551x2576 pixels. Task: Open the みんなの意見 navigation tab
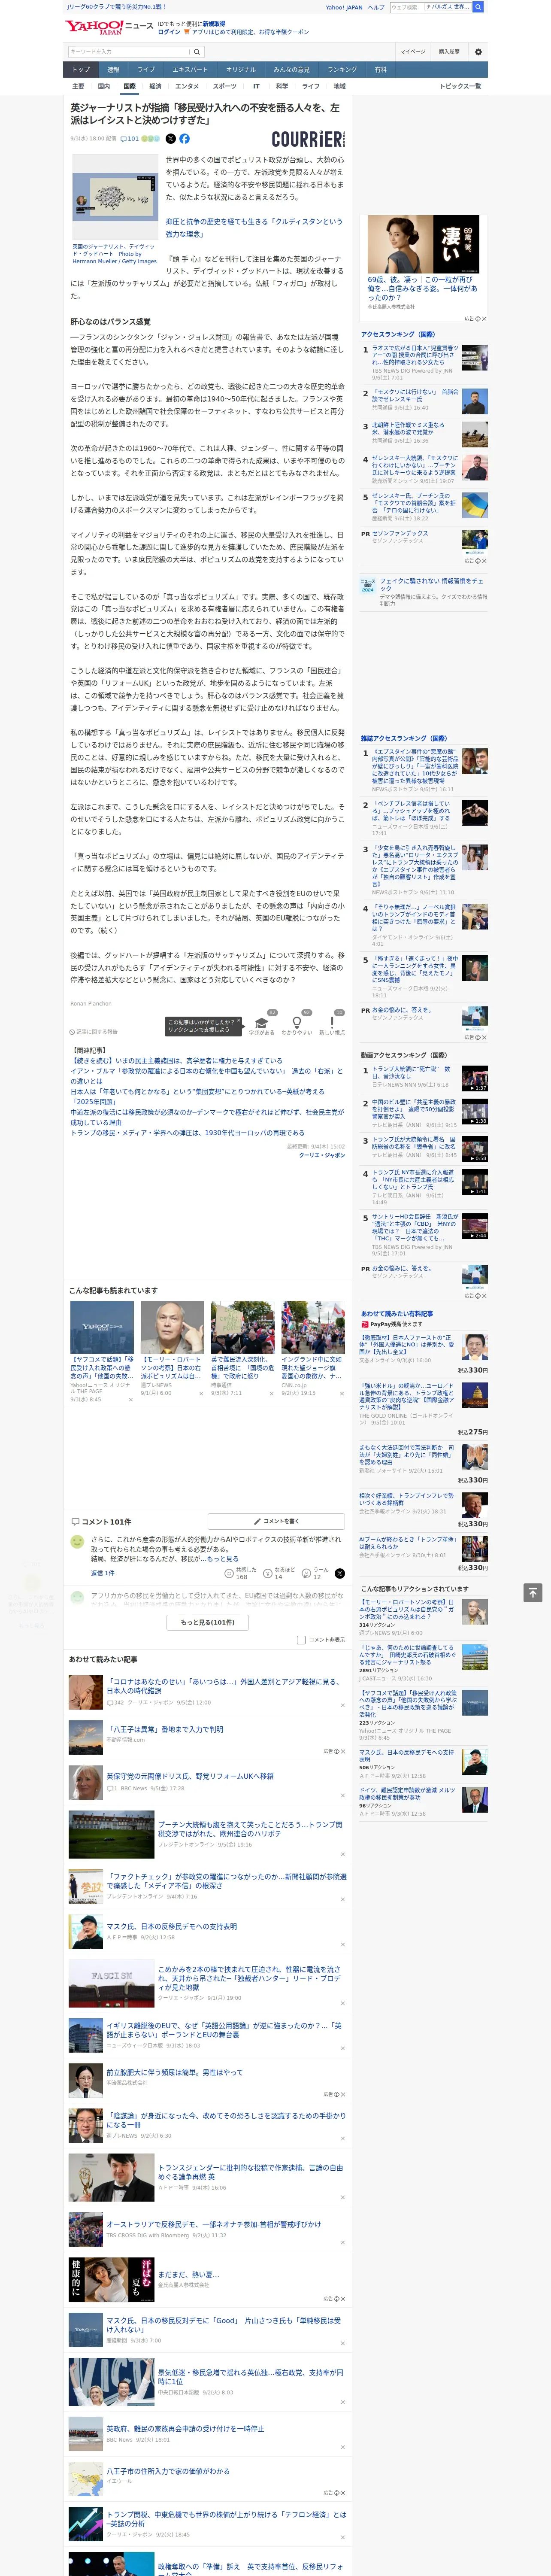tap(291, 70)
